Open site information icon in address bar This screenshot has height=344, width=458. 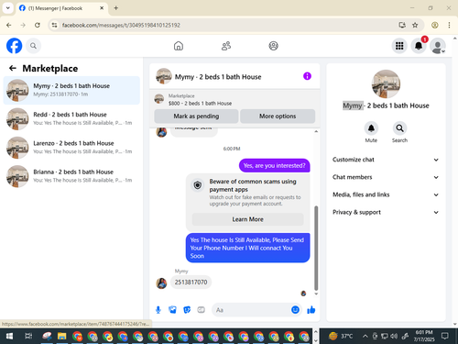[54, 25]
